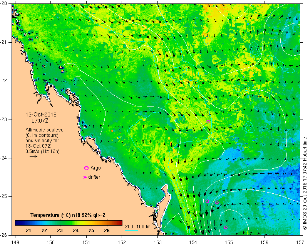The height and width of the screenshot is (246, 308).
Task: Click the 'Altimetric sealevel' text
Action: [45, 130]
